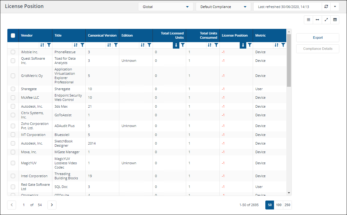This screenshot has width=347, height=215.
Task: Filter the Metric column with funnel icon
Action: (283, 45)
